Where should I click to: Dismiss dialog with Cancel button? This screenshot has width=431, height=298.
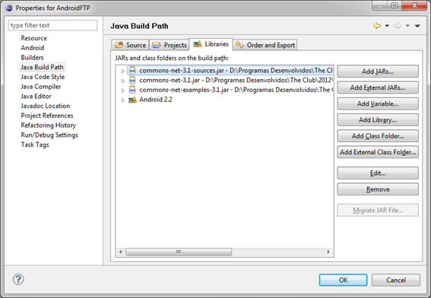(x=396, y=280)
